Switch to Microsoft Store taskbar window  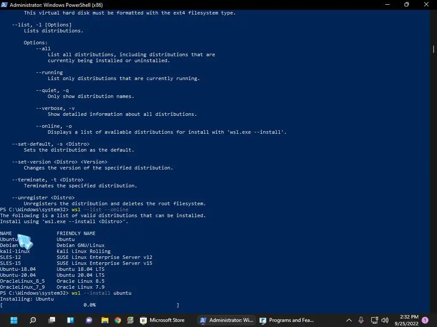[x=162, y=320]
